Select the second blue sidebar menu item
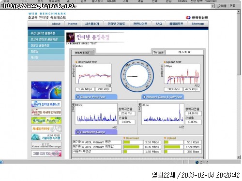Image resolution: width=242 pixels, height=181 pixels. 46,39
